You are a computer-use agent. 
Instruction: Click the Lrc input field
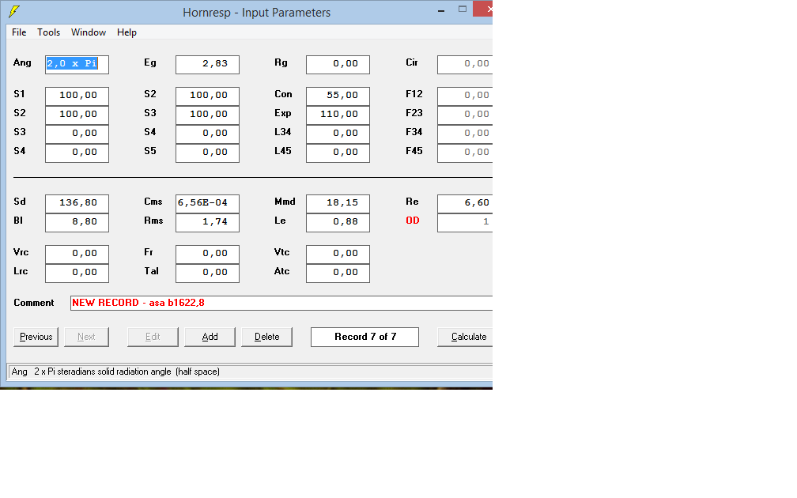point(77,273)
